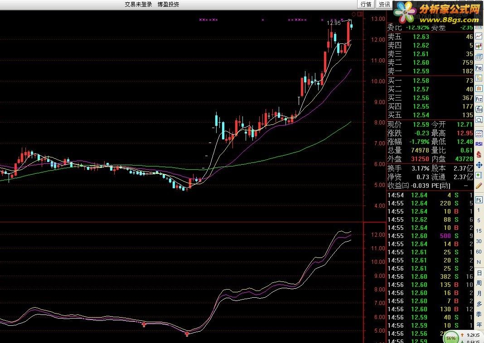Click the 总量 value 74978
Image resolution: width=484 pixels, height=343 pixels.
420,150
